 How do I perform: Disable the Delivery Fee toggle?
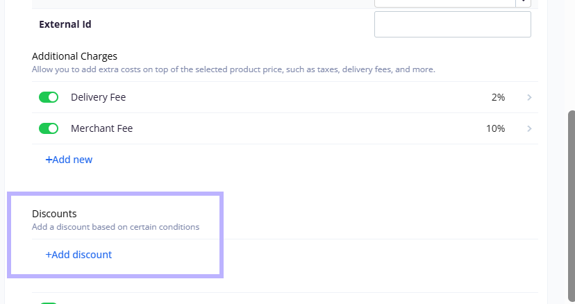[49, 97]
